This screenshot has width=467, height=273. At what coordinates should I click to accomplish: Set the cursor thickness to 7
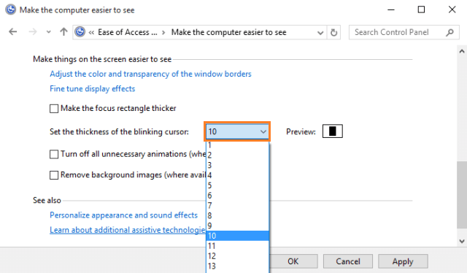[237, 206]
